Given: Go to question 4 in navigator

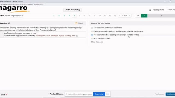Looking at the screenshot, I should [69, 16].
